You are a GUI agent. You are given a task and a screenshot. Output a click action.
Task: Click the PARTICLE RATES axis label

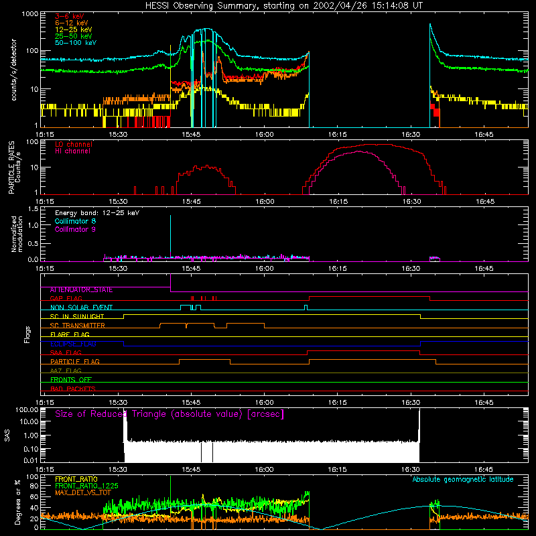click(14, 167)
